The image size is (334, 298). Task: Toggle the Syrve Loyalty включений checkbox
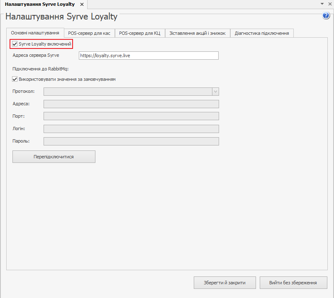15,44
